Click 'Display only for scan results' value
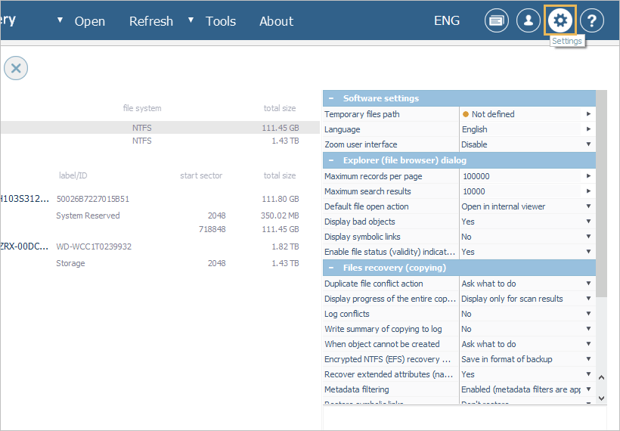This screenshot has height=431, width=620. pyautogui.click(x=512, y=299)
